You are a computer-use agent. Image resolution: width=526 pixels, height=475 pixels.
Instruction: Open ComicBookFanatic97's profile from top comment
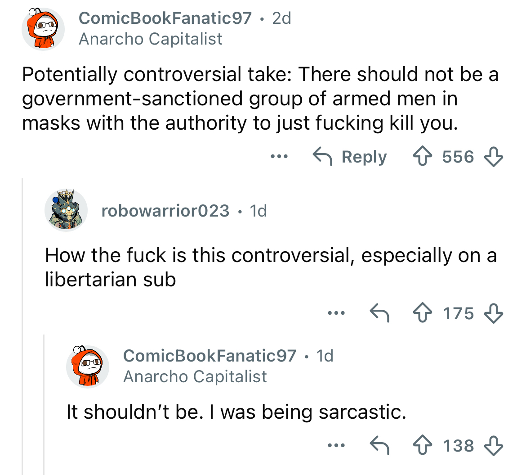(x=165, y=18)
